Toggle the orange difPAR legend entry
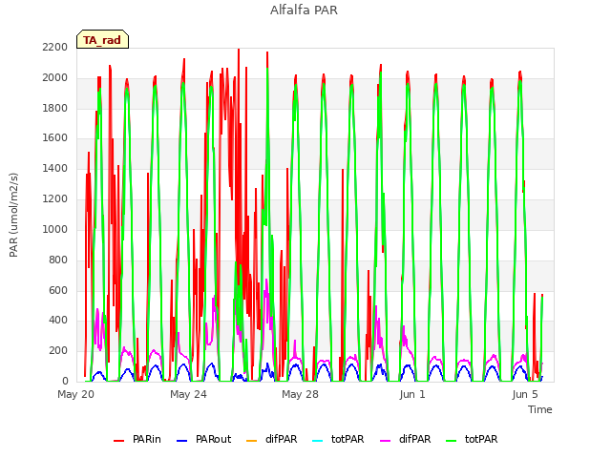This screenshot has height=458, width=611. pos(271,439)
